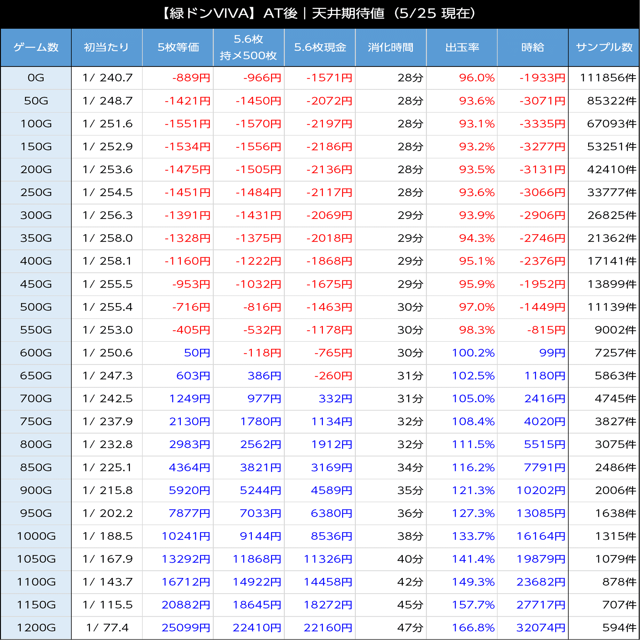The image size is (640, 640).
Task: Click the 500G row label
Action: (x=36, y=307)
